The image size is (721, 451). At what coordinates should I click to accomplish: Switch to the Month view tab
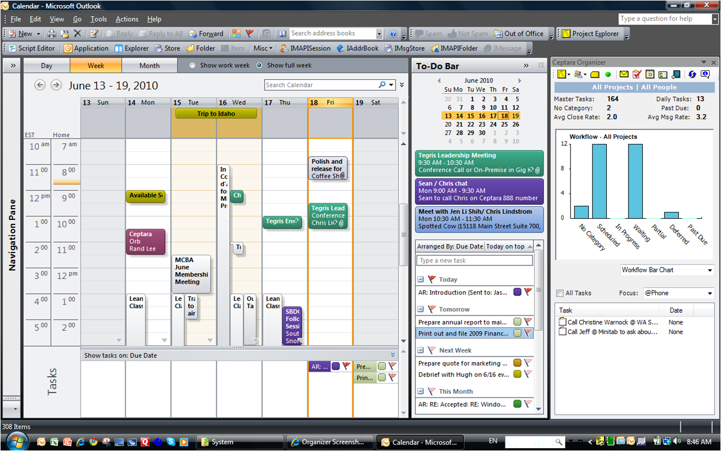point(149,65)
